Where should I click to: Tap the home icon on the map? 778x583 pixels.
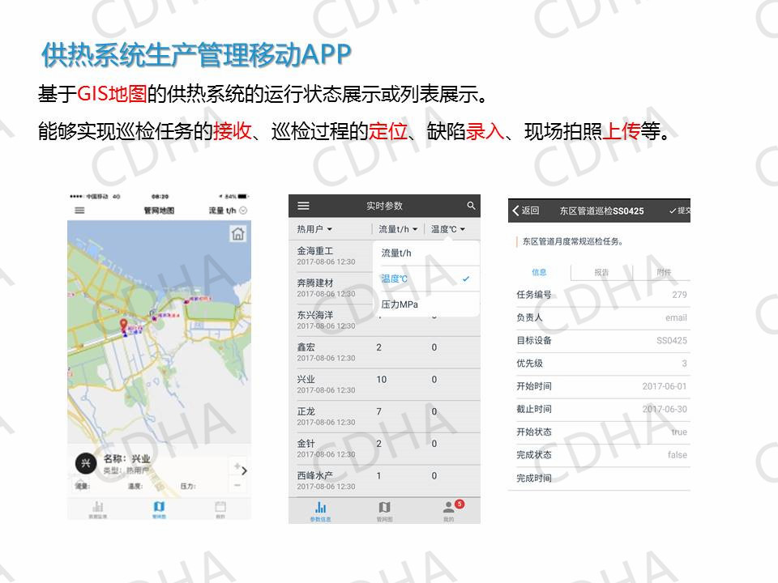(238, 233)
